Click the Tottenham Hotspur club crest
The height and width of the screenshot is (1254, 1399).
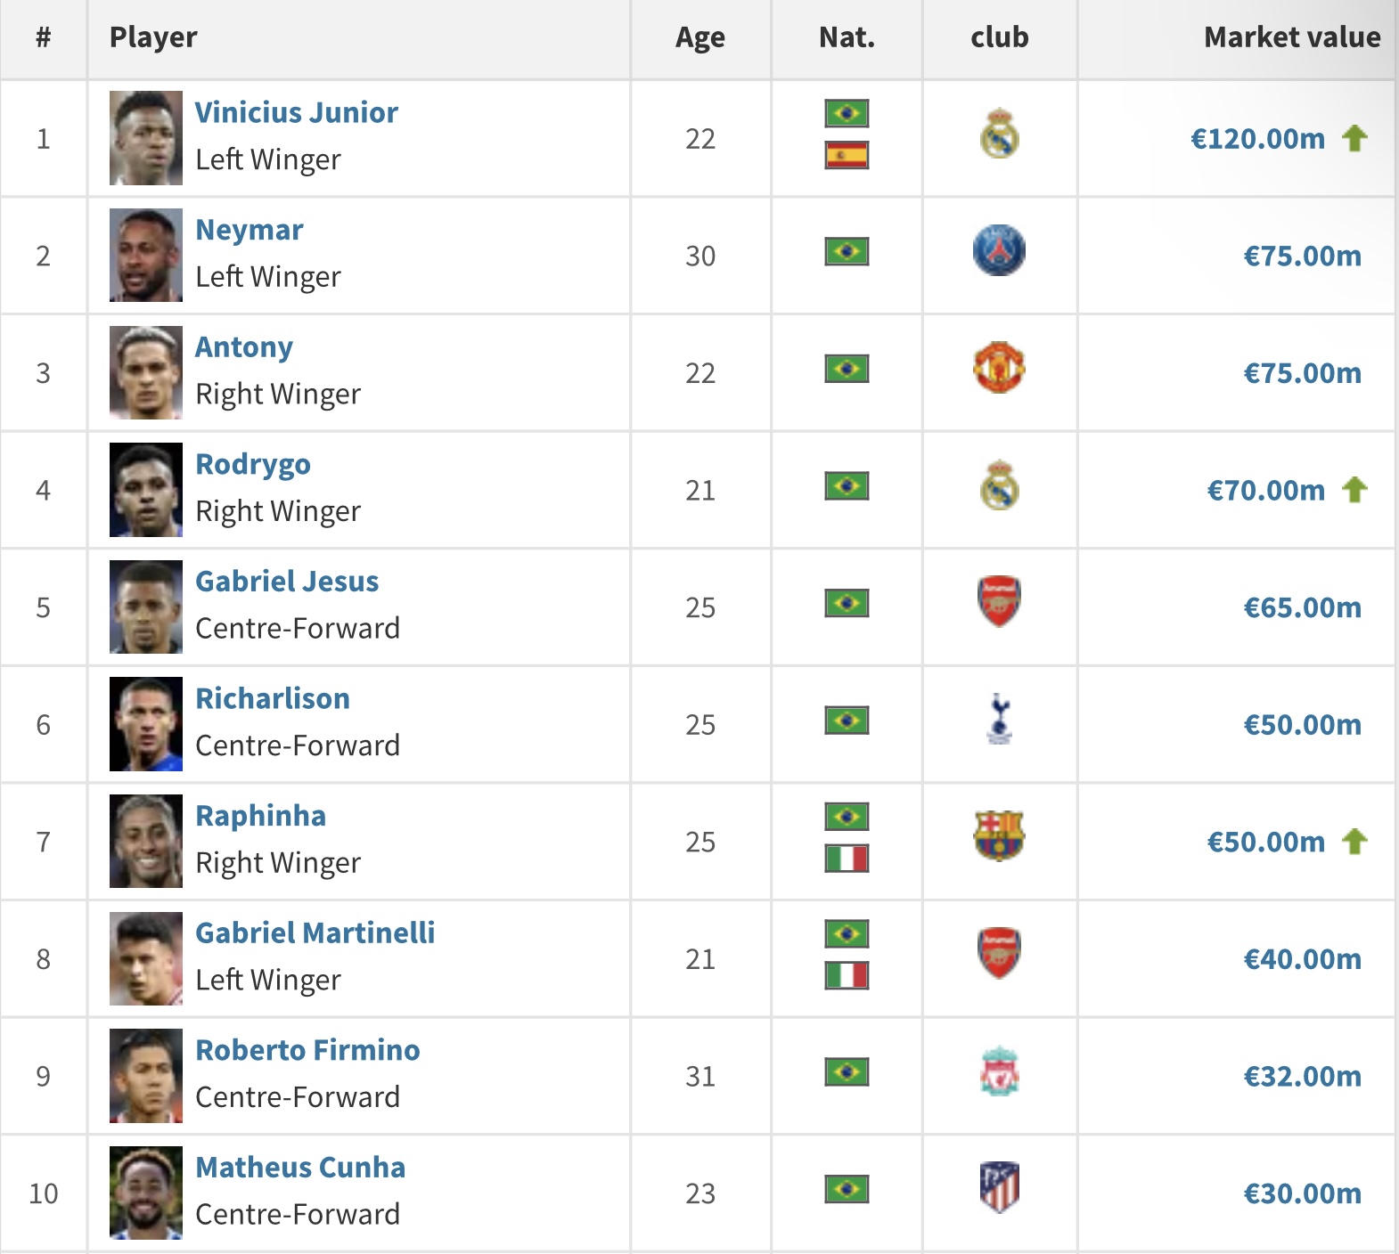click(x=1000, y=719)
